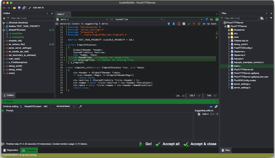The image size is (275, 158).
Task: Expand the www folder
Action: pyautogui.click(x=229, y=37)
